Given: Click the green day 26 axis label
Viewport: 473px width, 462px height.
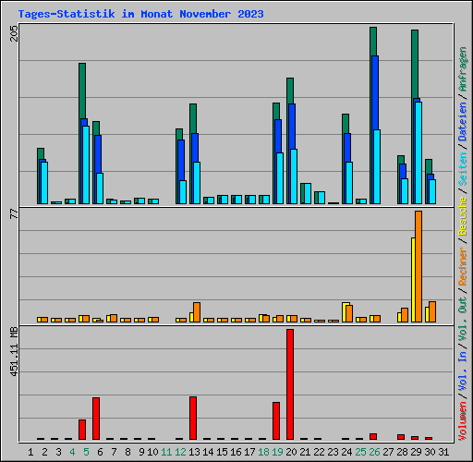Looking at the screenshot, I should 374,452.
